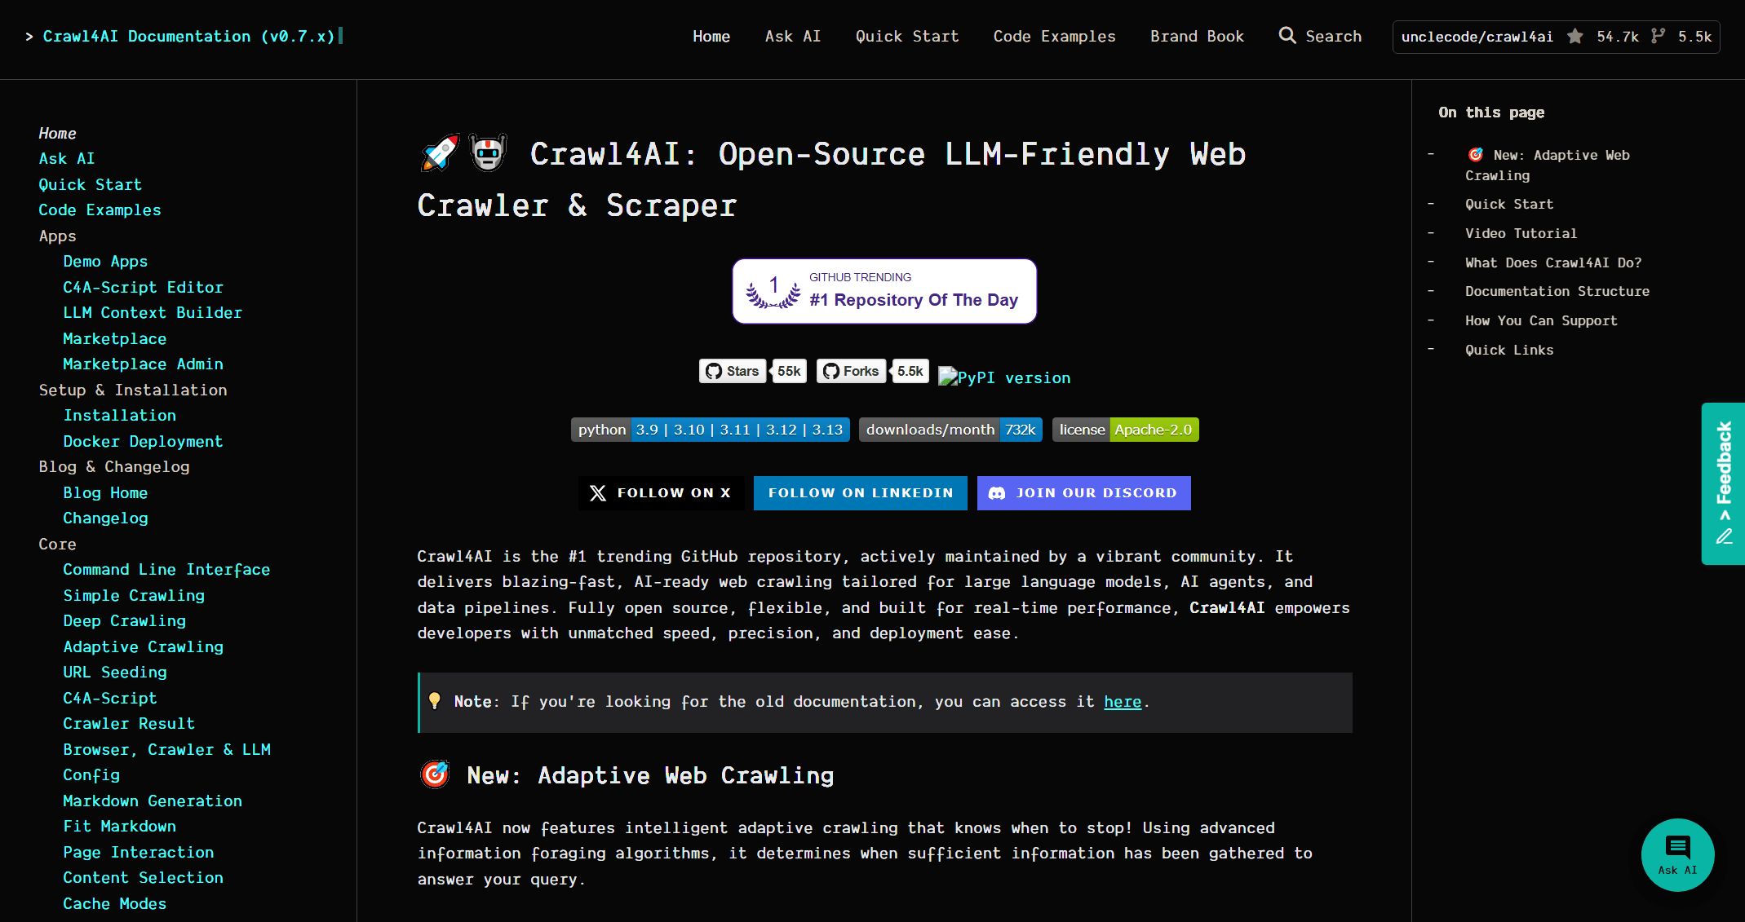Open the Feedback side tab
Image resolution: width=1745 pixels, height=922 pixels.
click(x=1723, y=483)
